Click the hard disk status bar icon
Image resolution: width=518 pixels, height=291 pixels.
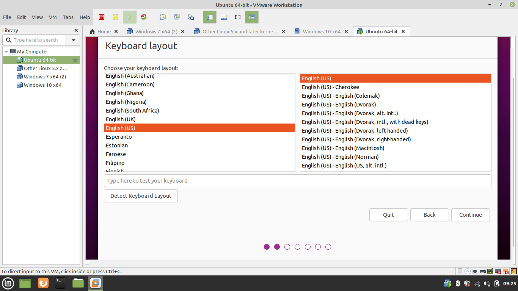point(460,271)
